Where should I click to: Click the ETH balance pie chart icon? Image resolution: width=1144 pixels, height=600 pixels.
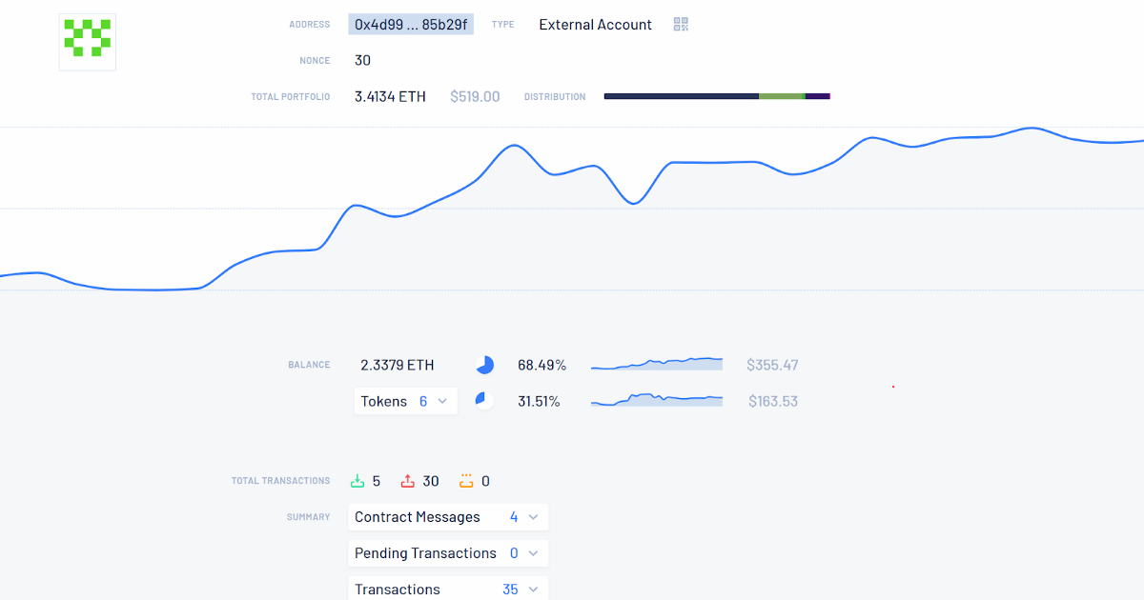point(485,365)
